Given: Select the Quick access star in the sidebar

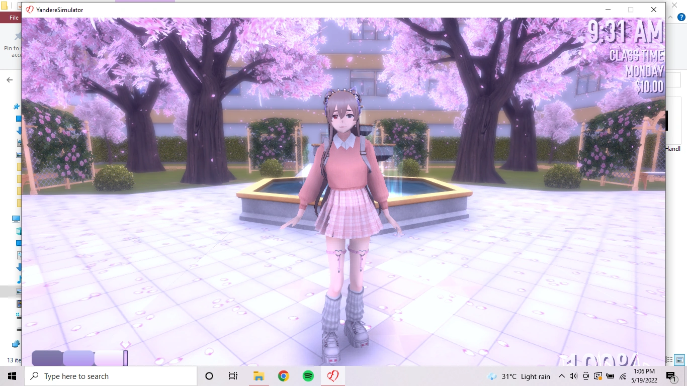Looking at the screenshot, I should 16,106.
